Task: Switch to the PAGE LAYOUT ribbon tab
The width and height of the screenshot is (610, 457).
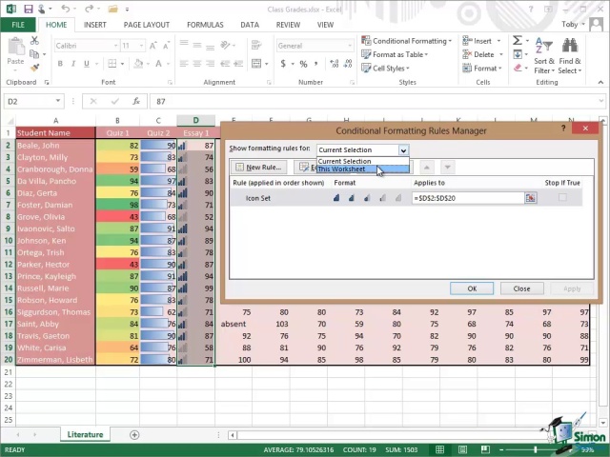Action: tap(146, 25)
